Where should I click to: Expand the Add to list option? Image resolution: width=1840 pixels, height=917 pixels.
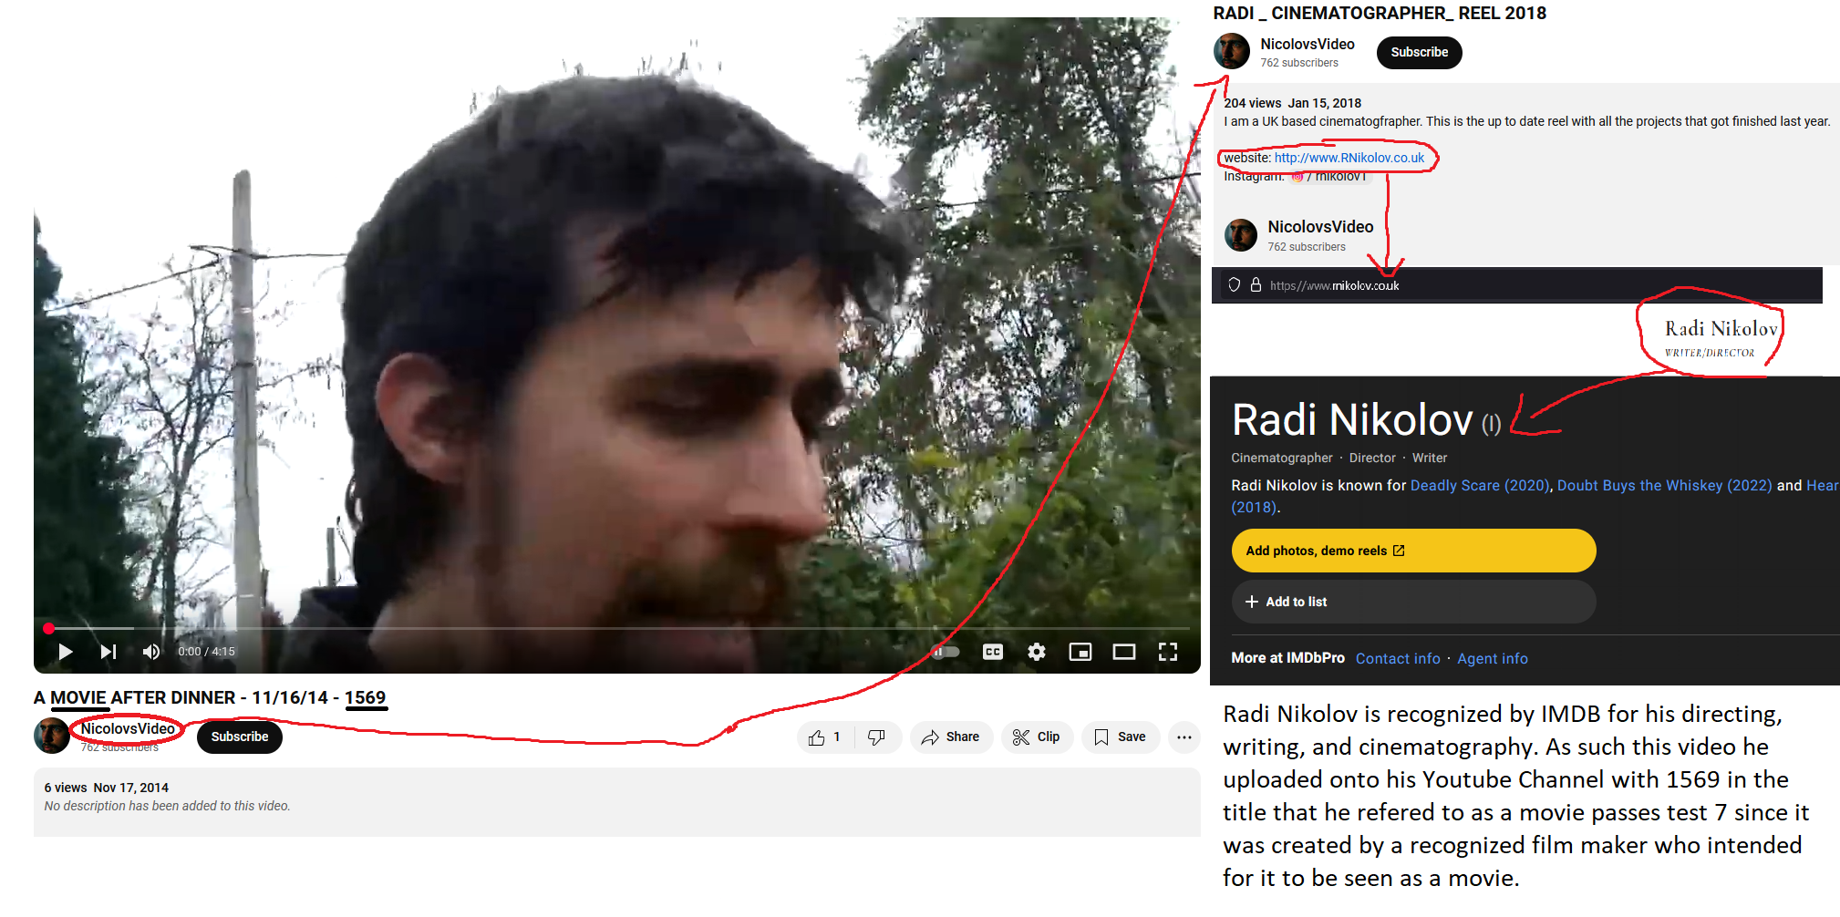pos(1413,602)
